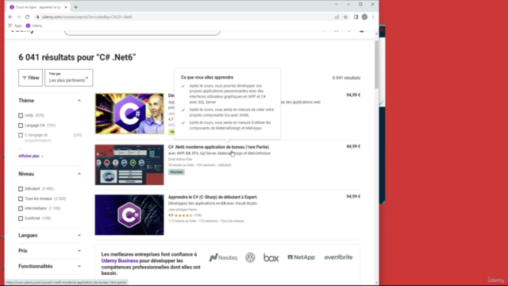Click the Nasdaq logo
Image resolution: width=508 pixels, height=286 pixels.
pos(223,257)
